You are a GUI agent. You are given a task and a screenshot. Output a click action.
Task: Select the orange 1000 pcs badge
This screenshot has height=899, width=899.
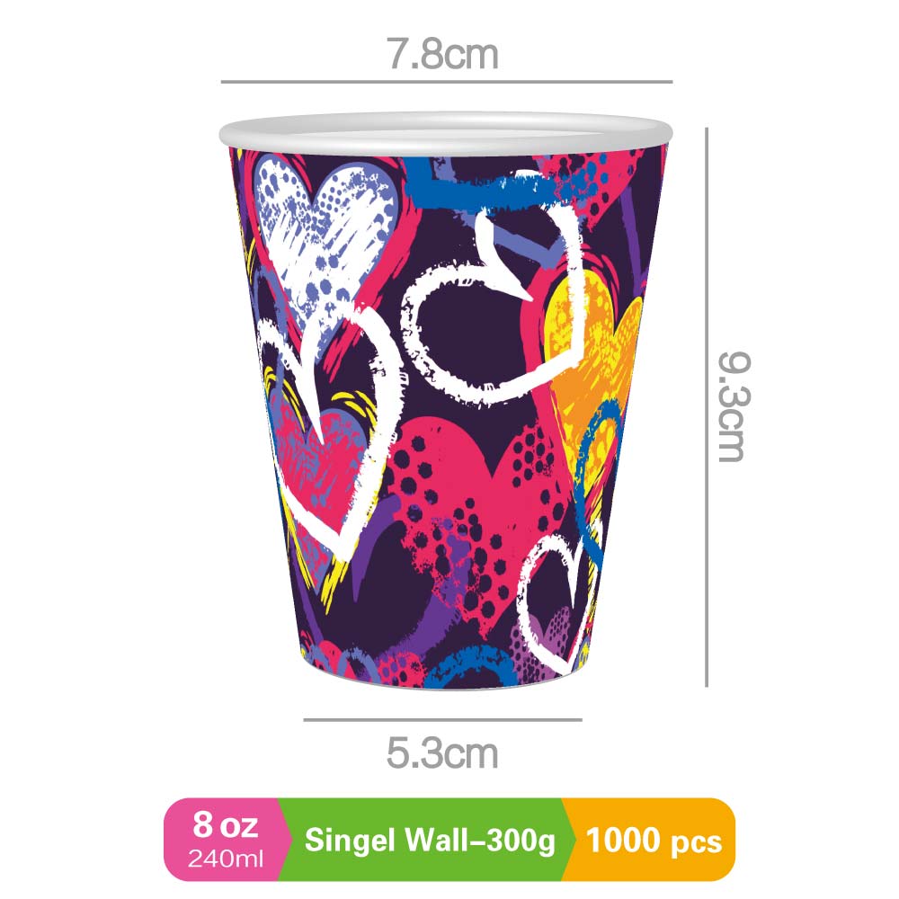[x=652, y=839]
